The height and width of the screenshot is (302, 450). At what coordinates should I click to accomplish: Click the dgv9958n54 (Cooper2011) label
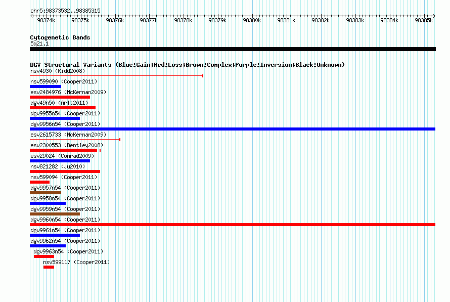pos(65,198)
